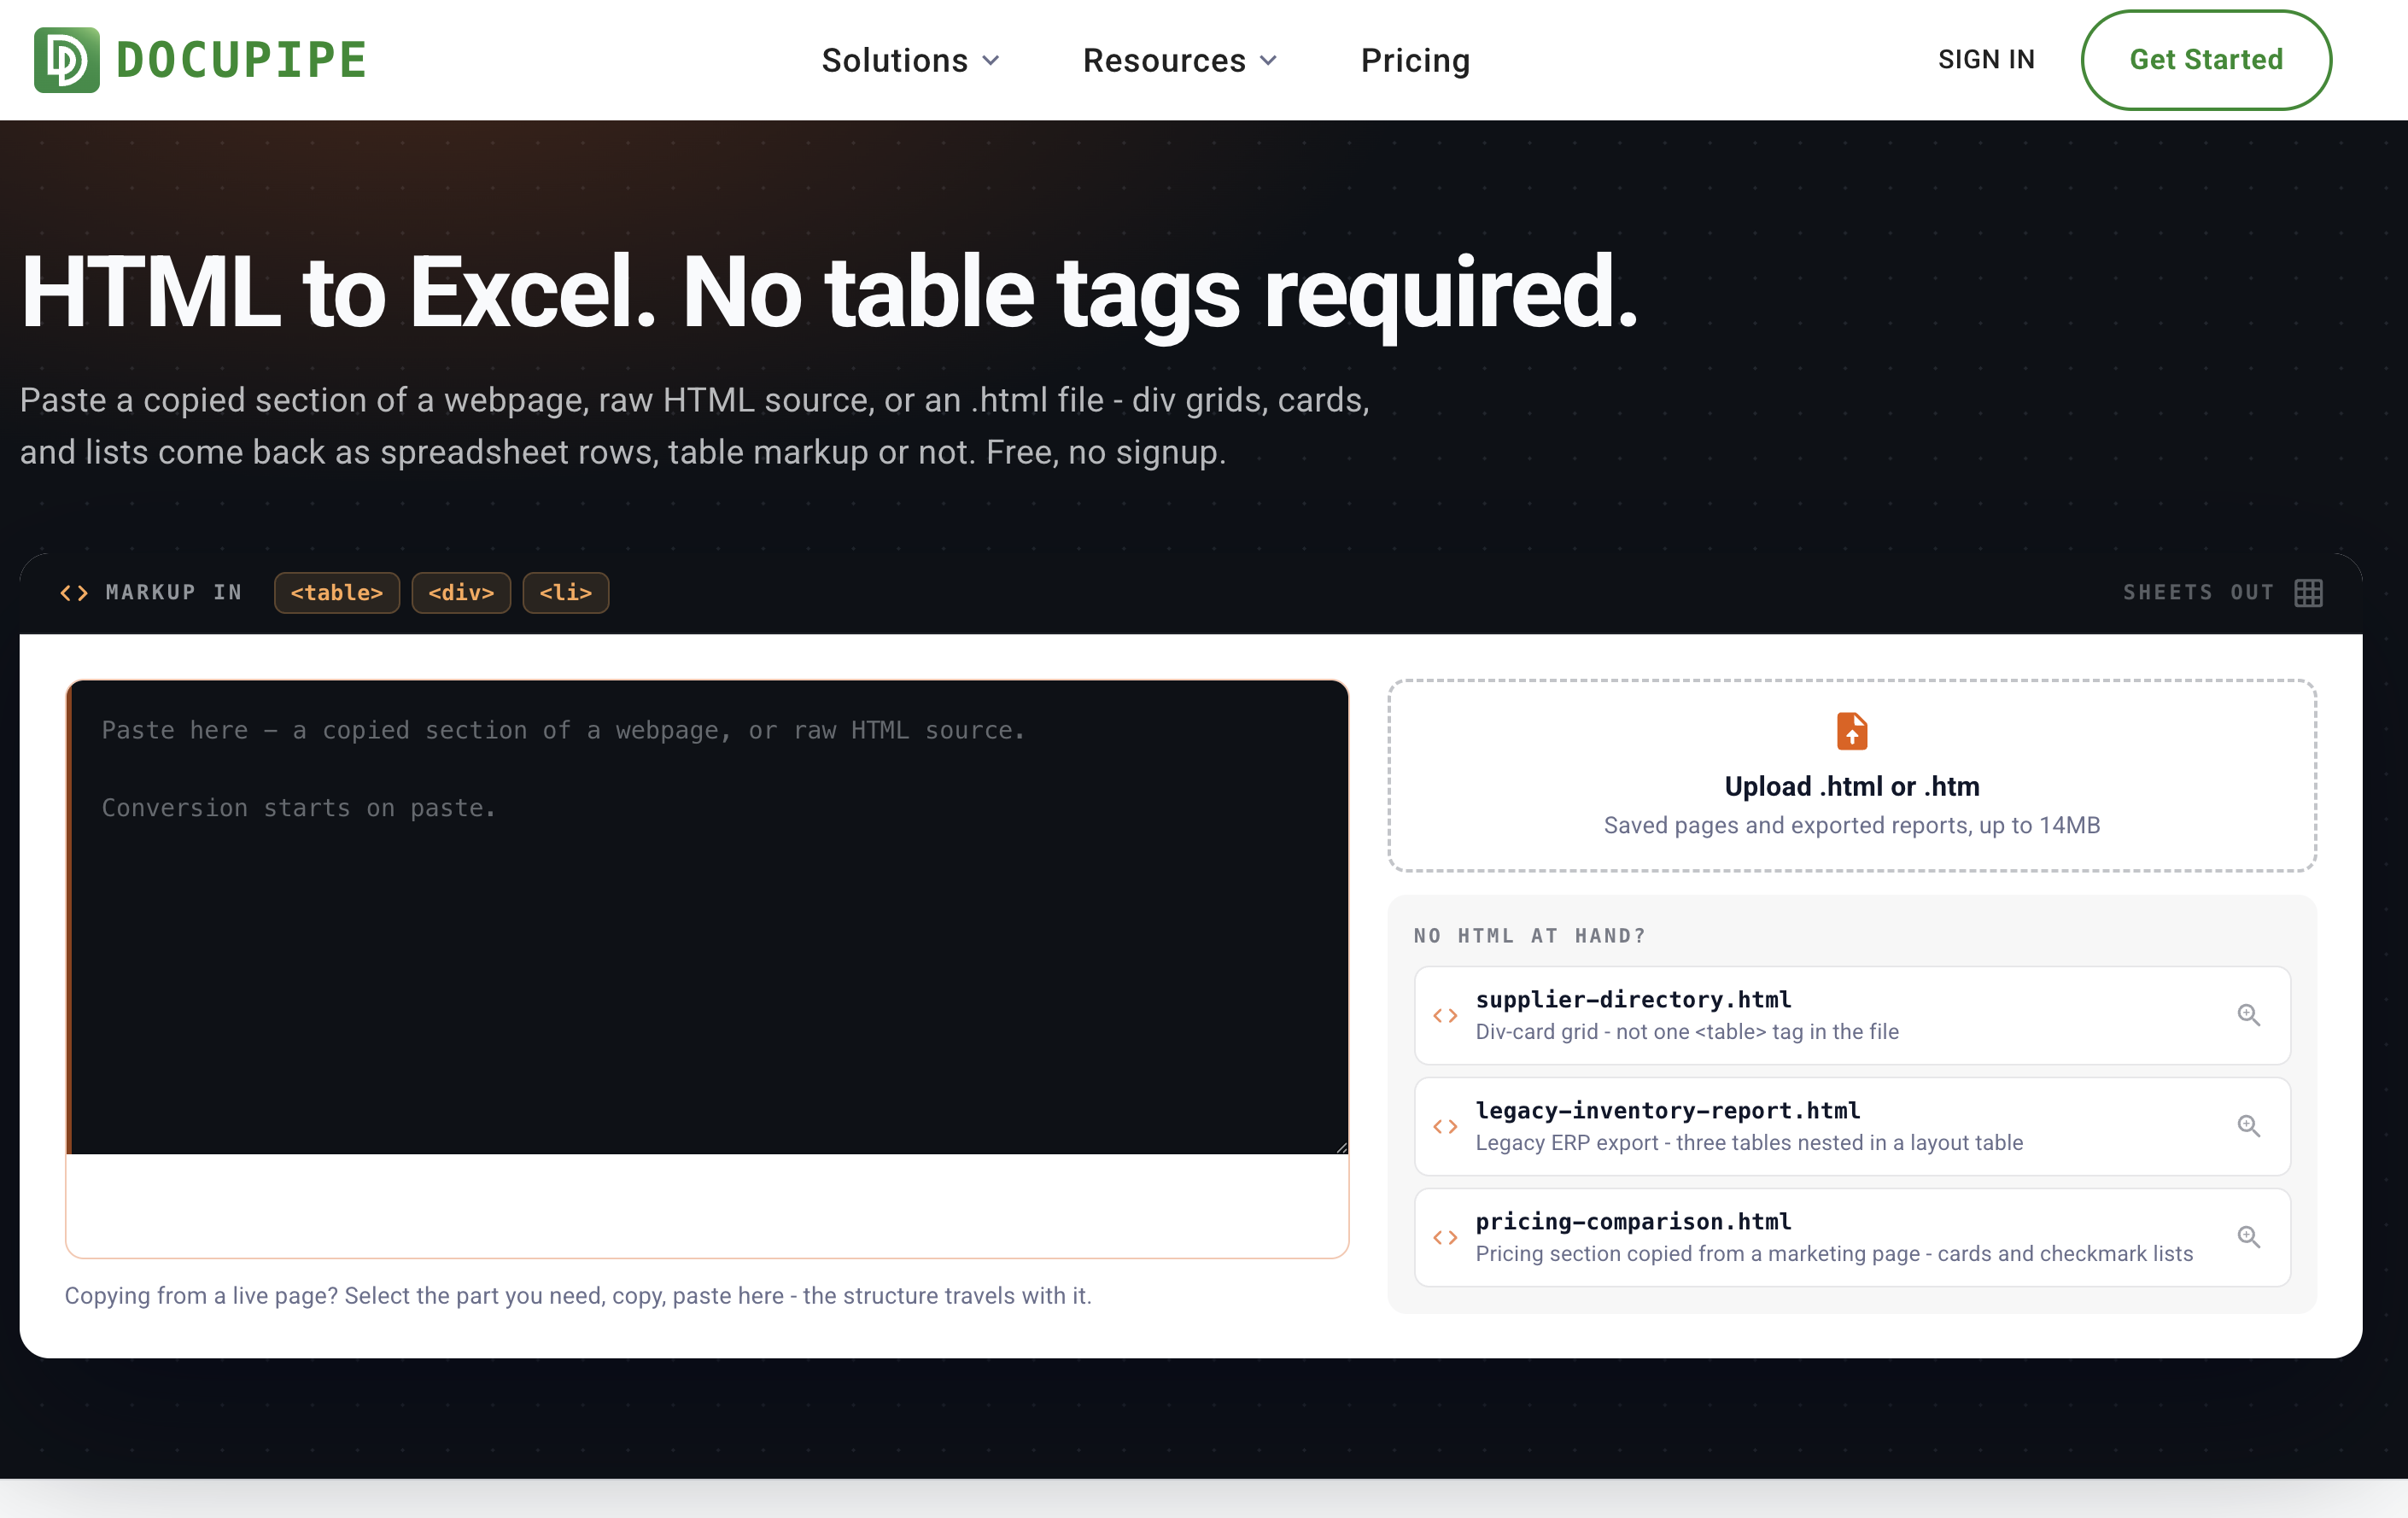2408x1518 pixels.
Task: Preview pricing-comparison.html with the magnifier icon
Action: (x=2249, y=1237)
